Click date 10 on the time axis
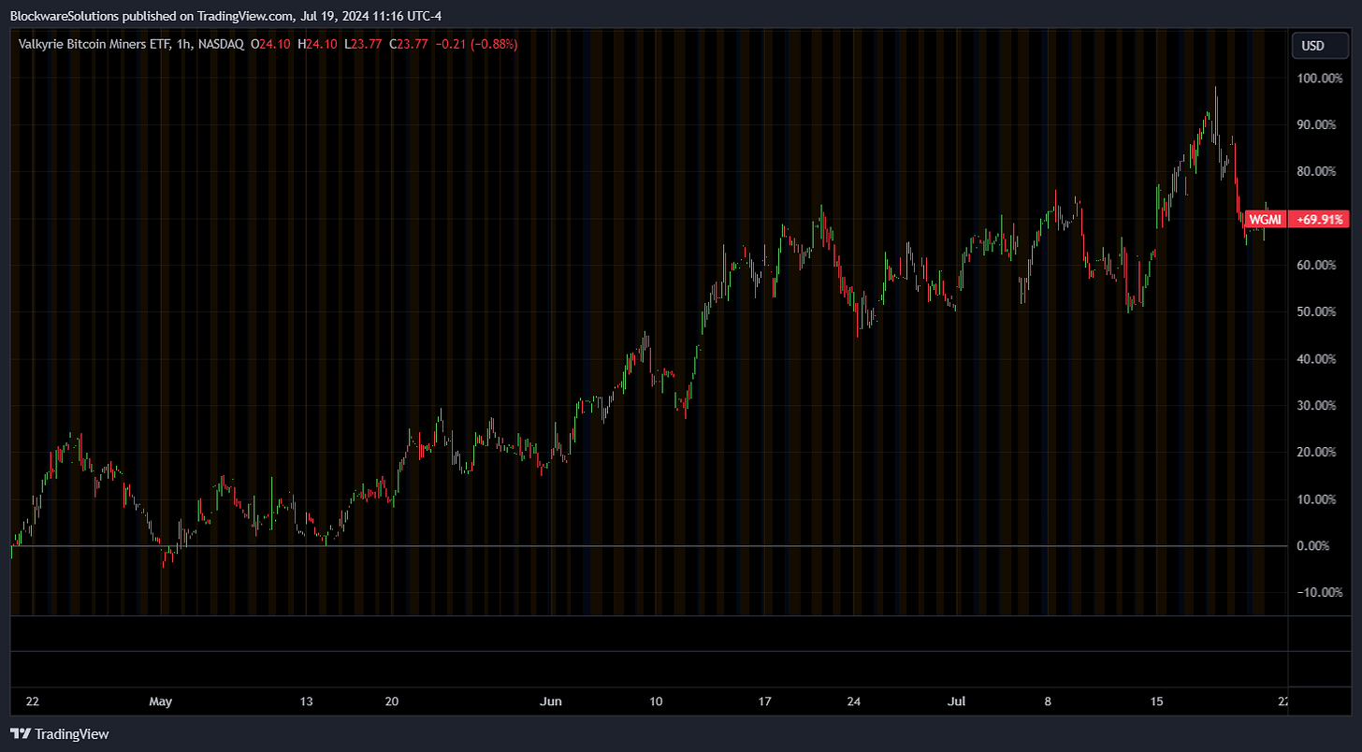Viewport: 1362px width, 752px height. pos(656,701)
